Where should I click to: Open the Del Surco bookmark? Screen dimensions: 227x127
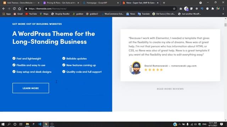tap(164, 14)
